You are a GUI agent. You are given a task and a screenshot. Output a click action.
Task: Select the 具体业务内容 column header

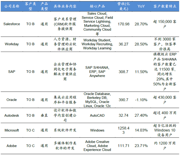click(65, 6)
